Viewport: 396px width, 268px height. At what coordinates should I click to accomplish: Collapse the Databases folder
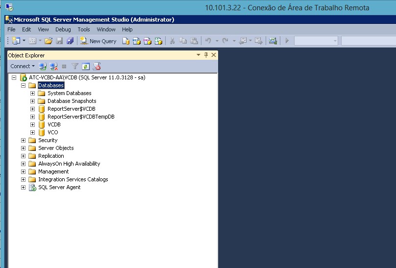[23, 85]
